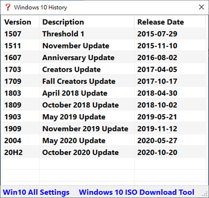
Task: Select version 1507 cell
Action: pyautogui.click(x=13, y=34)
